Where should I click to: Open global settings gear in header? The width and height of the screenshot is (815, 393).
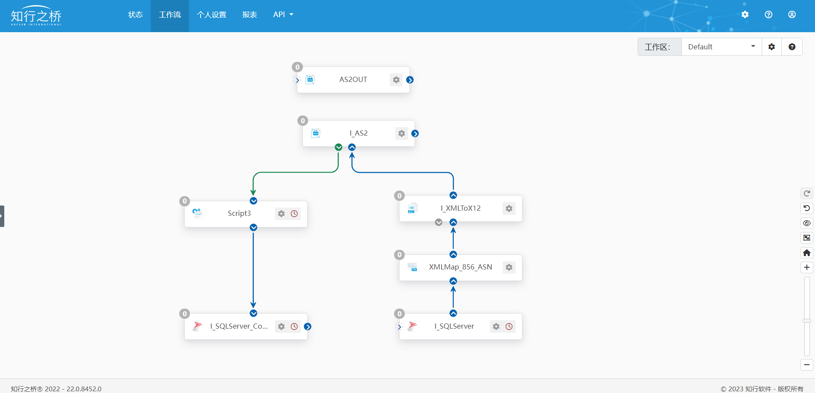[x=745, y=15]
